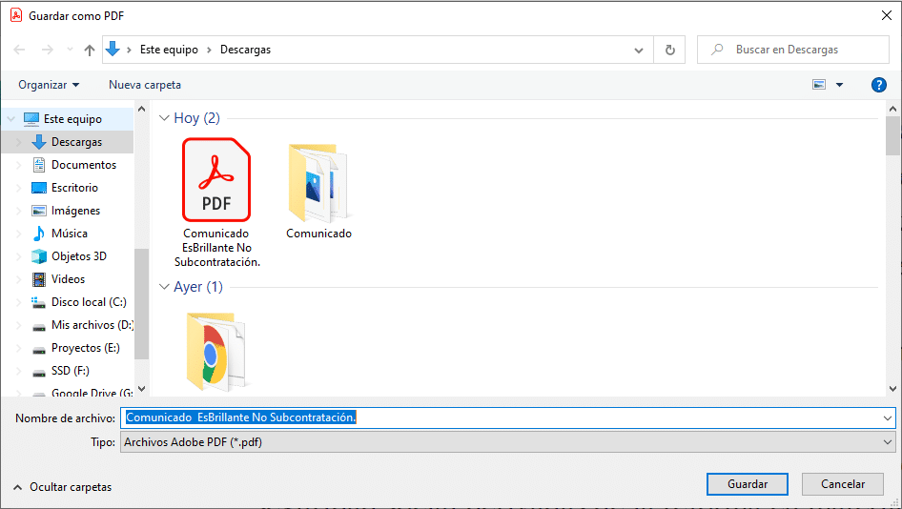
Task: Click the Música note icon
Action: click(38, 234)
